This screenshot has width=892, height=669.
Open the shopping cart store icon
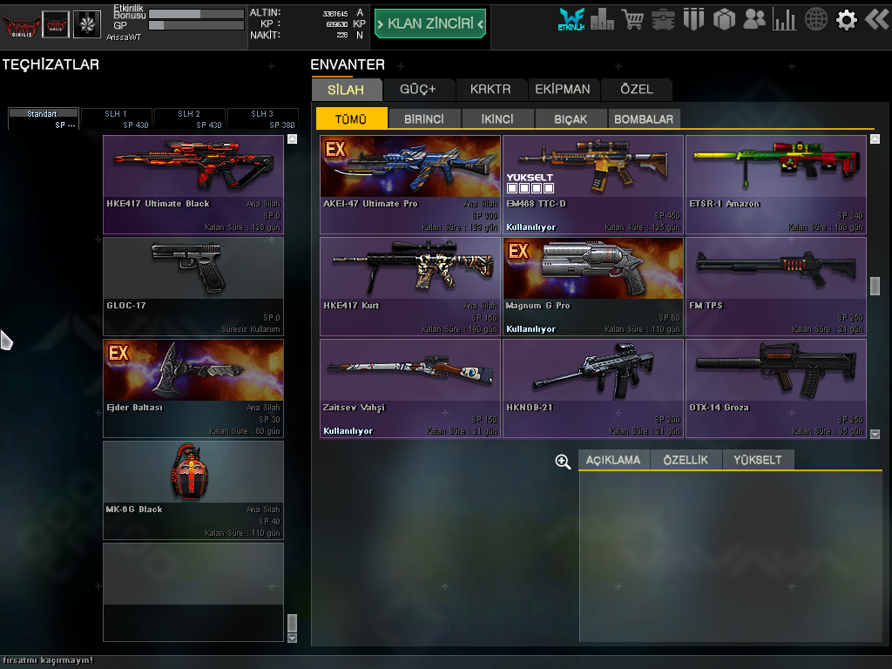pyautogui.click(x=632, y=20)
